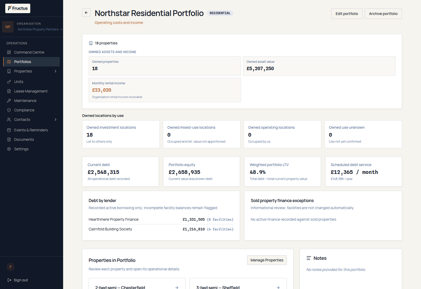The height and width of the screenshot is (289, 421).
Task: Click the Notes heading
Action: 320,258
